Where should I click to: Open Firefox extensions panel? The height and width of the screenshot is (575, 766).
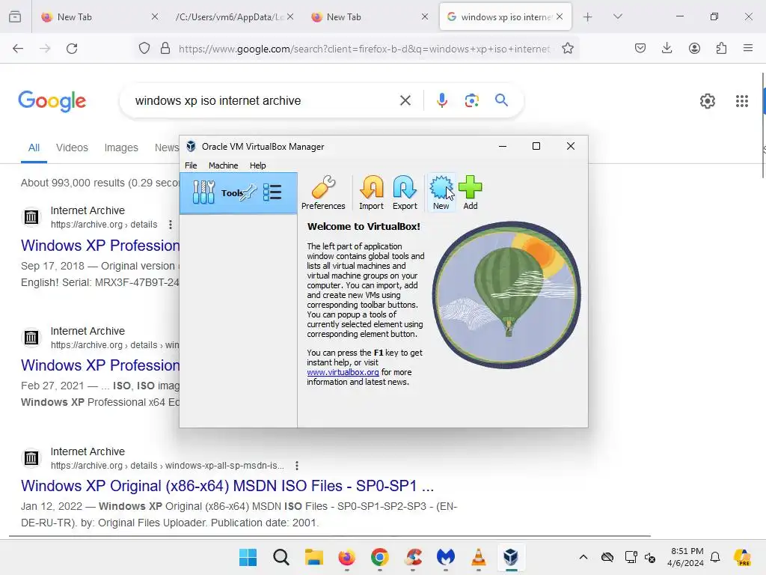click(721, 49)
